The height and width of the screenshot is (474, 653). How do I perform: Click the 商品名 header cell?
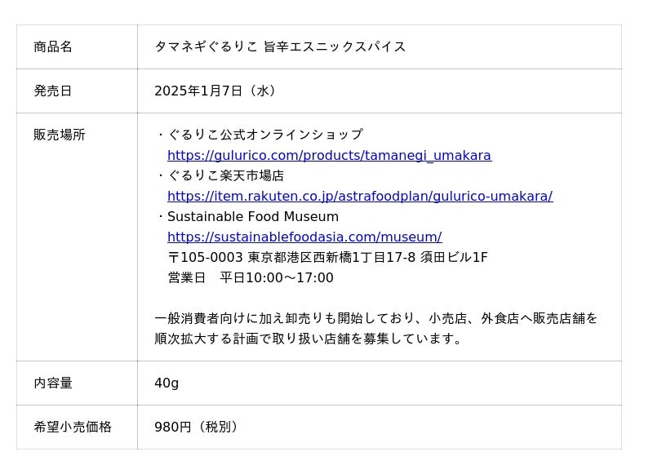point(53,47)
